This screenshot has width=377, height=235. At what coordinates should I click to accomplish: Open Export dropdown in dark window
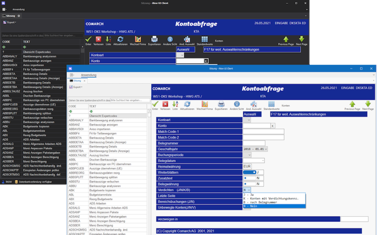click(x=10, y=22)
